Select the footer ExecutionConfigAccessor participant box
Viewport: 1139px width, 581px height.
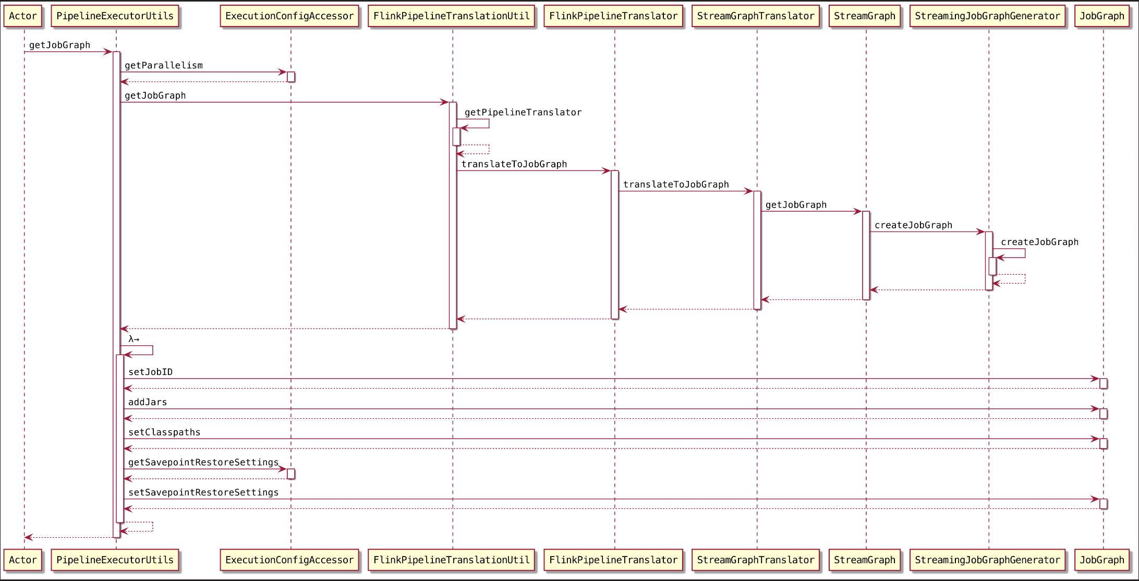tap(289, 560)
